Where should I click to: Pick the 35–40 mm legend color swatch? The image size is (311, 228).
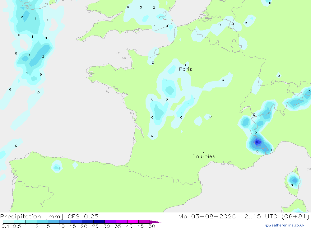pos(121,222)
